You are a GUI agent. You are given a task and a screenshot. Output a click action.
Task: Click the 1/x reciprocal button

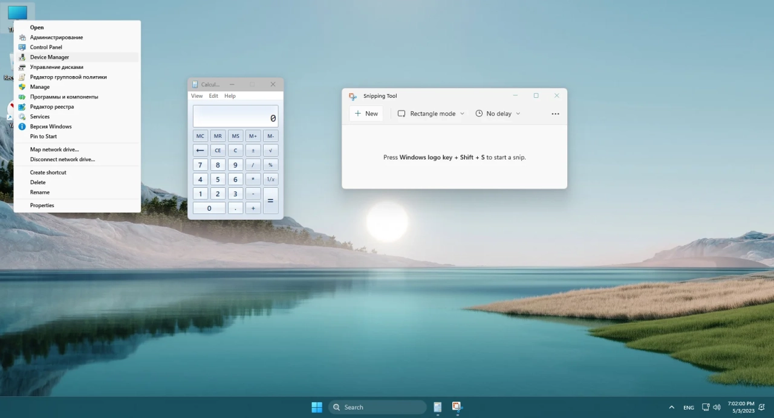pos(271,179)
